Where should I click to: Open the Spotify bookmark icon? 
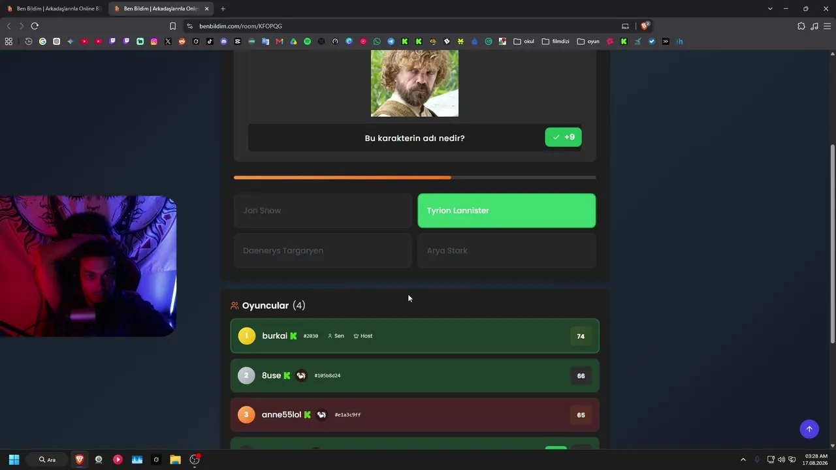click(307, 41)
